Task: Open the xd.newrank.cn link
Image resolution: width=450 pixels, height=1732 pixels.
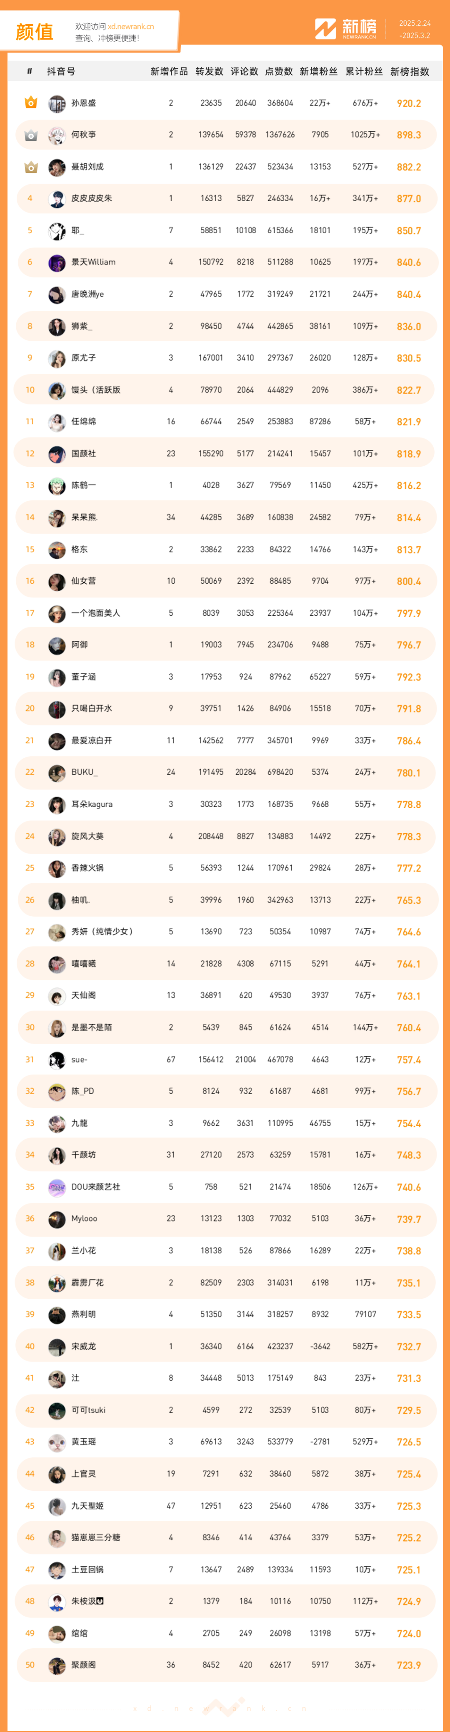Action: pos(130,27)
